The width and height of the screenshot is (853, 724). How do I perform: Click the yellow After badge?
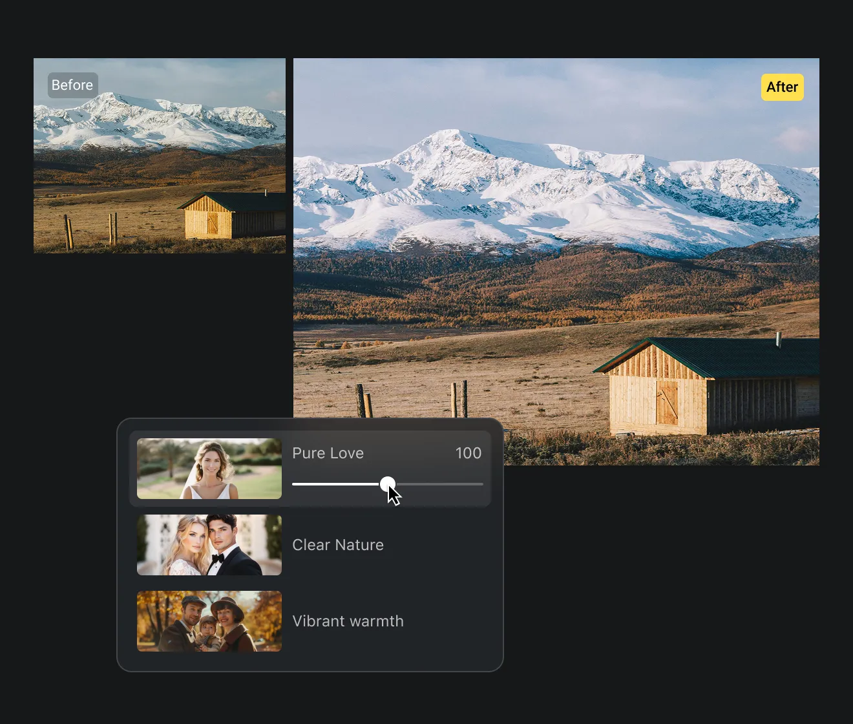tap(782, 87)
